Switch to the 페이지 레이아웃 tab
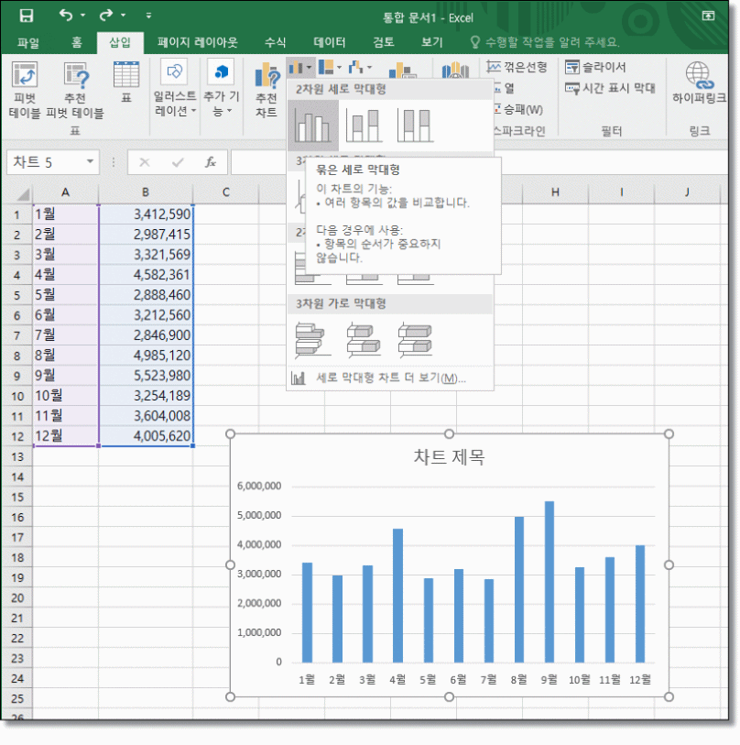This screenshot has height=745, width=740. click(x=198, y=43)
